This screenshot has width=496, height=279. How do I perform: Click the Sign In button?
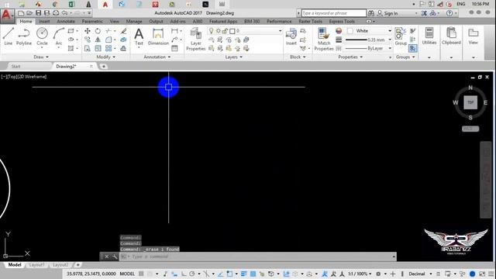pos(387,13)
